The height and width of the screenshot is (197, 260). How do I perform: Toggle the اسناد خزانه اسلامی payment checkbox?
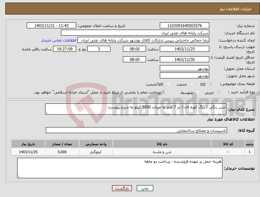point(165,91)
